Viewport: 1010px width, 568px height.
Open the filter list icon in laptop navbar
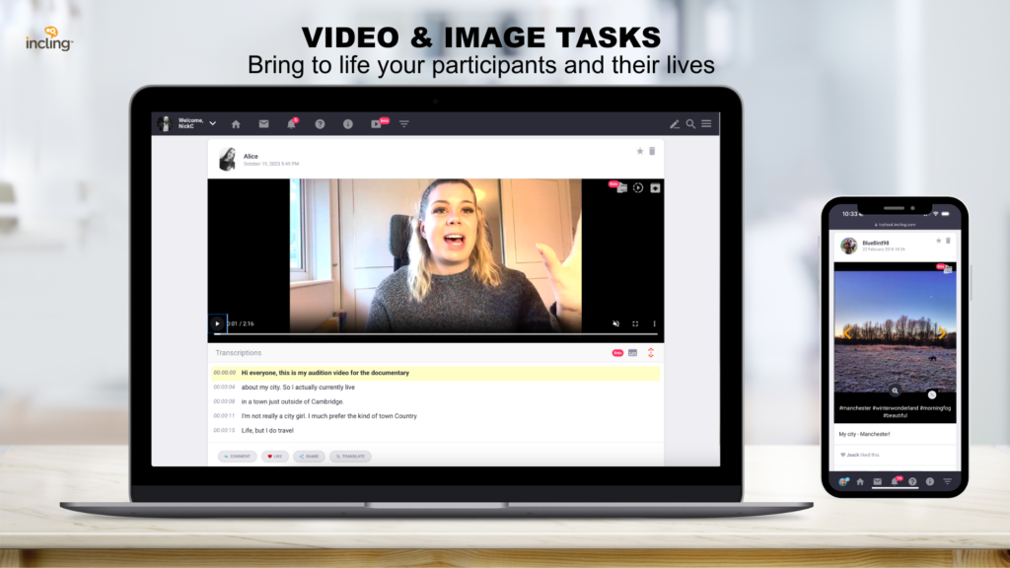click(x=403, y=124)
